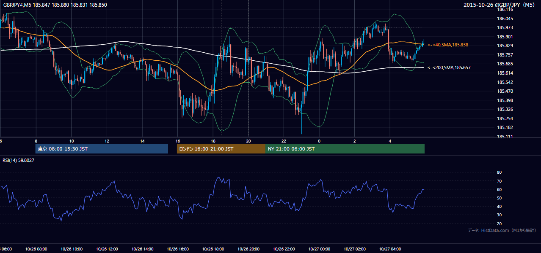Click price axis value 185.254

(x=505, y=118)
